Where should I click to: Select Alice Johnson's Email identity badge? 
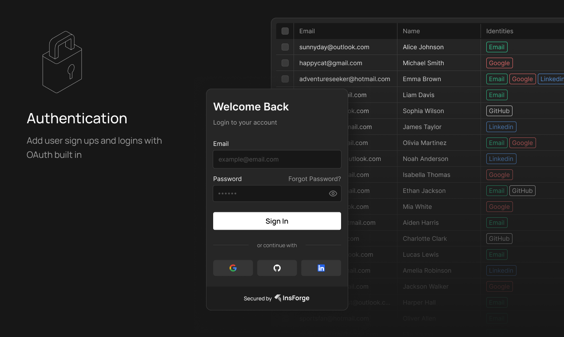point(496,47)
